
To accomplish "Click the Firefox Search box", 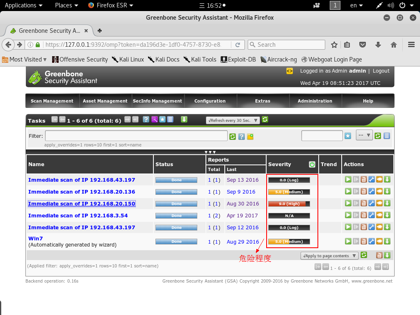I will pos(287,45).
